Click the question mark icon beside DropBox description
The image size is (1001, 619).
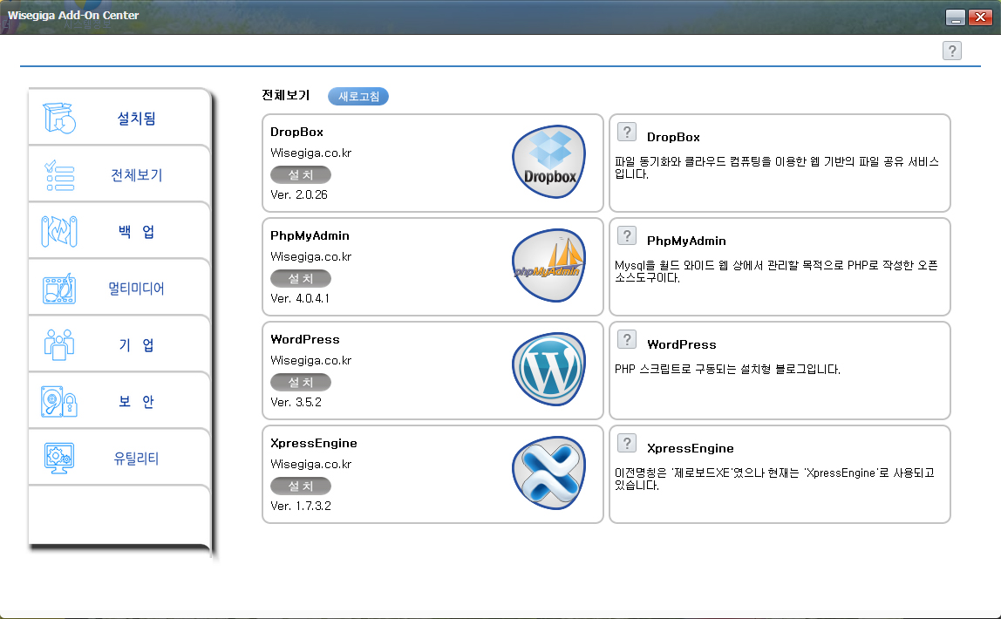pyautogui.click(x=626, y=132)
